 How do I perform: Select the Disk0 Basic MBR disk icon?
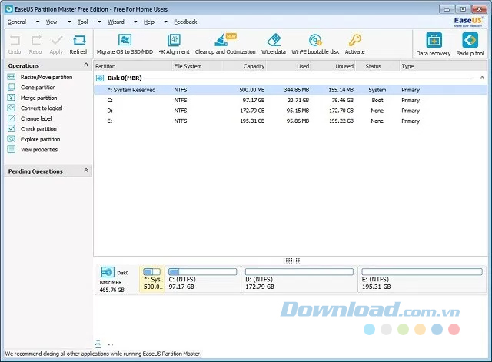[x=108, y=272]
